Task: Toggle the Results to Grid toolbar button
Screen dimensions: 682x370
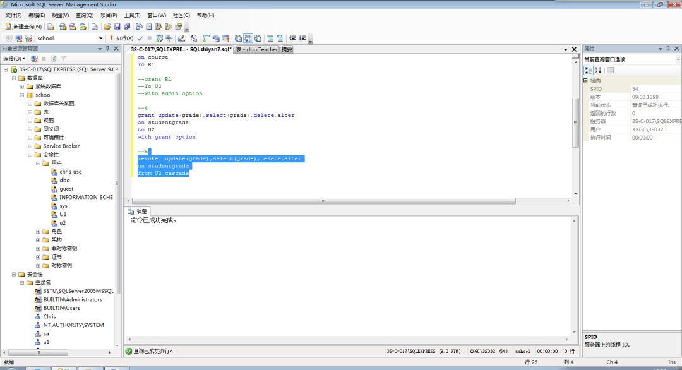Action: [x=248, y=38]
